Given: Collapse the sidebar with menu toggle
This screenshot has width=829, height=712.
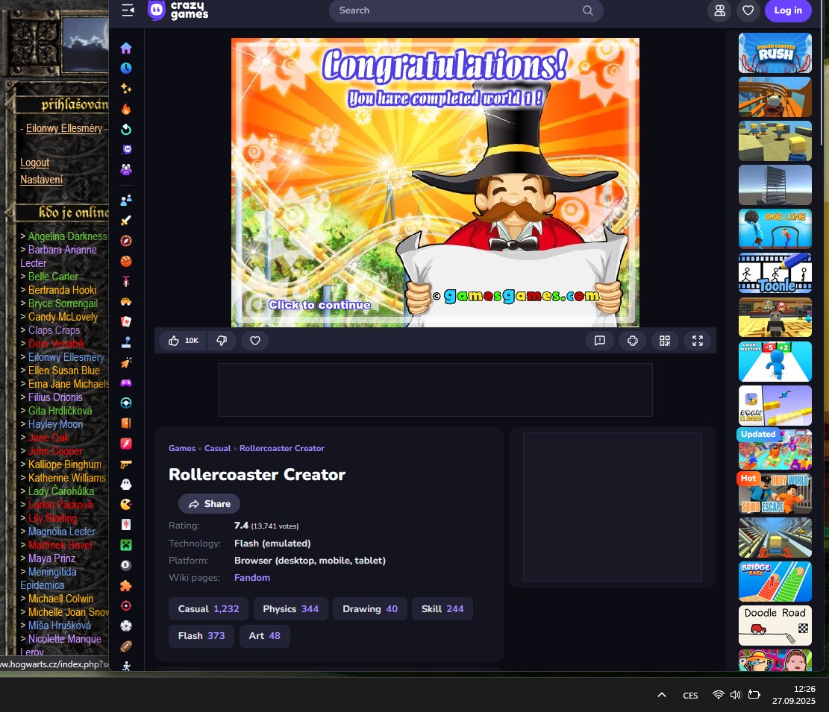Looking at the screenshot, I should [128, 10].
